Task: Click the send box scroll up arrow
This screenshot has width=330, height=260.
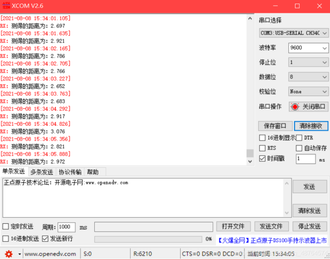Action: [x=287, y=183]
